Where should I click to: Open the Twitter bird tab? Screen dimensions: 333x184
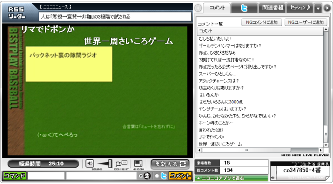pyautogui.click(x=244, y=8)
